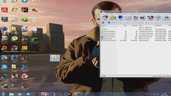Click the RU language indicator in tray

[x=147, y=94]
